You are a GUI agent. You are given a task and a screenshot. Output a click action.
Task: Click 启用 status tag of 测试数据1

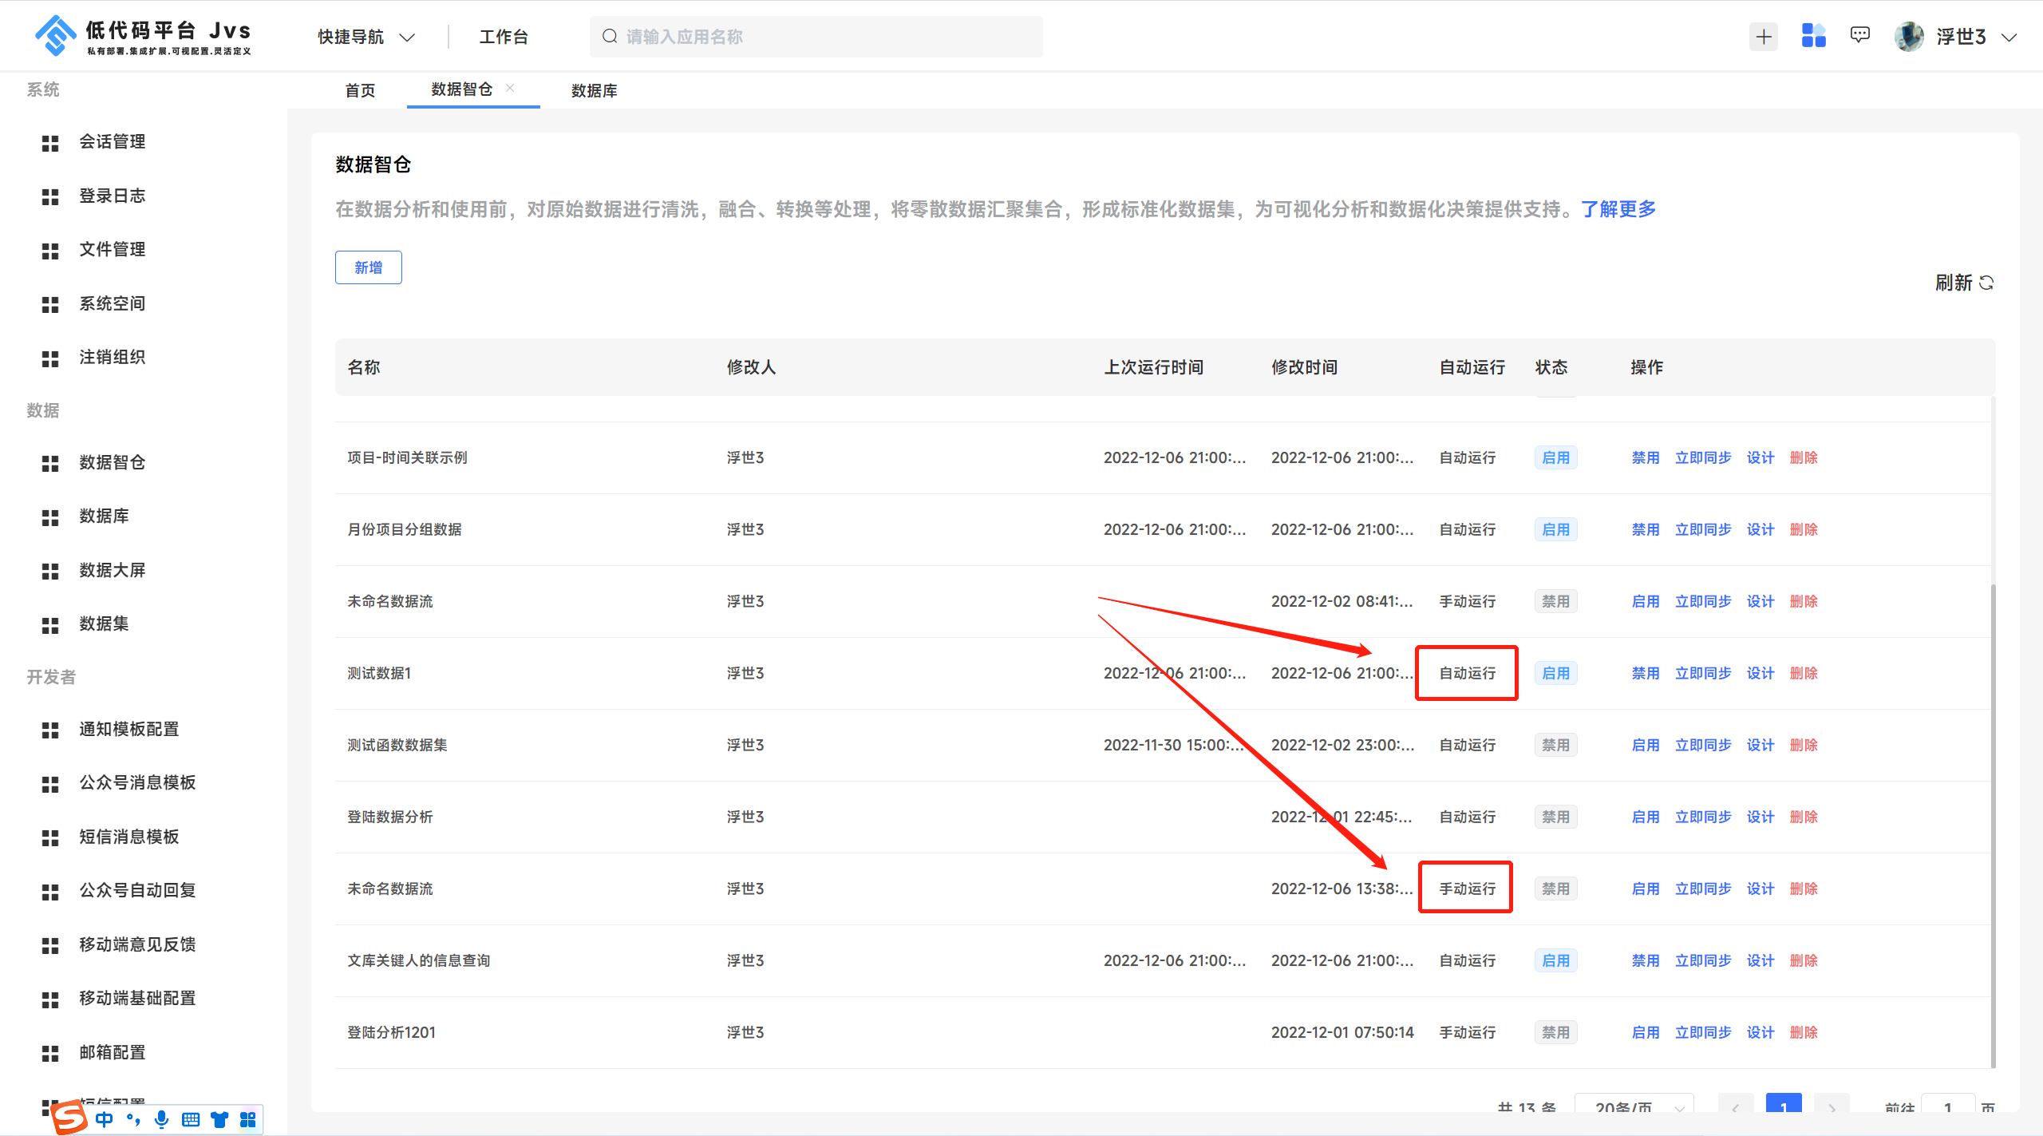pyautogui.click(x=1555, y=673)
